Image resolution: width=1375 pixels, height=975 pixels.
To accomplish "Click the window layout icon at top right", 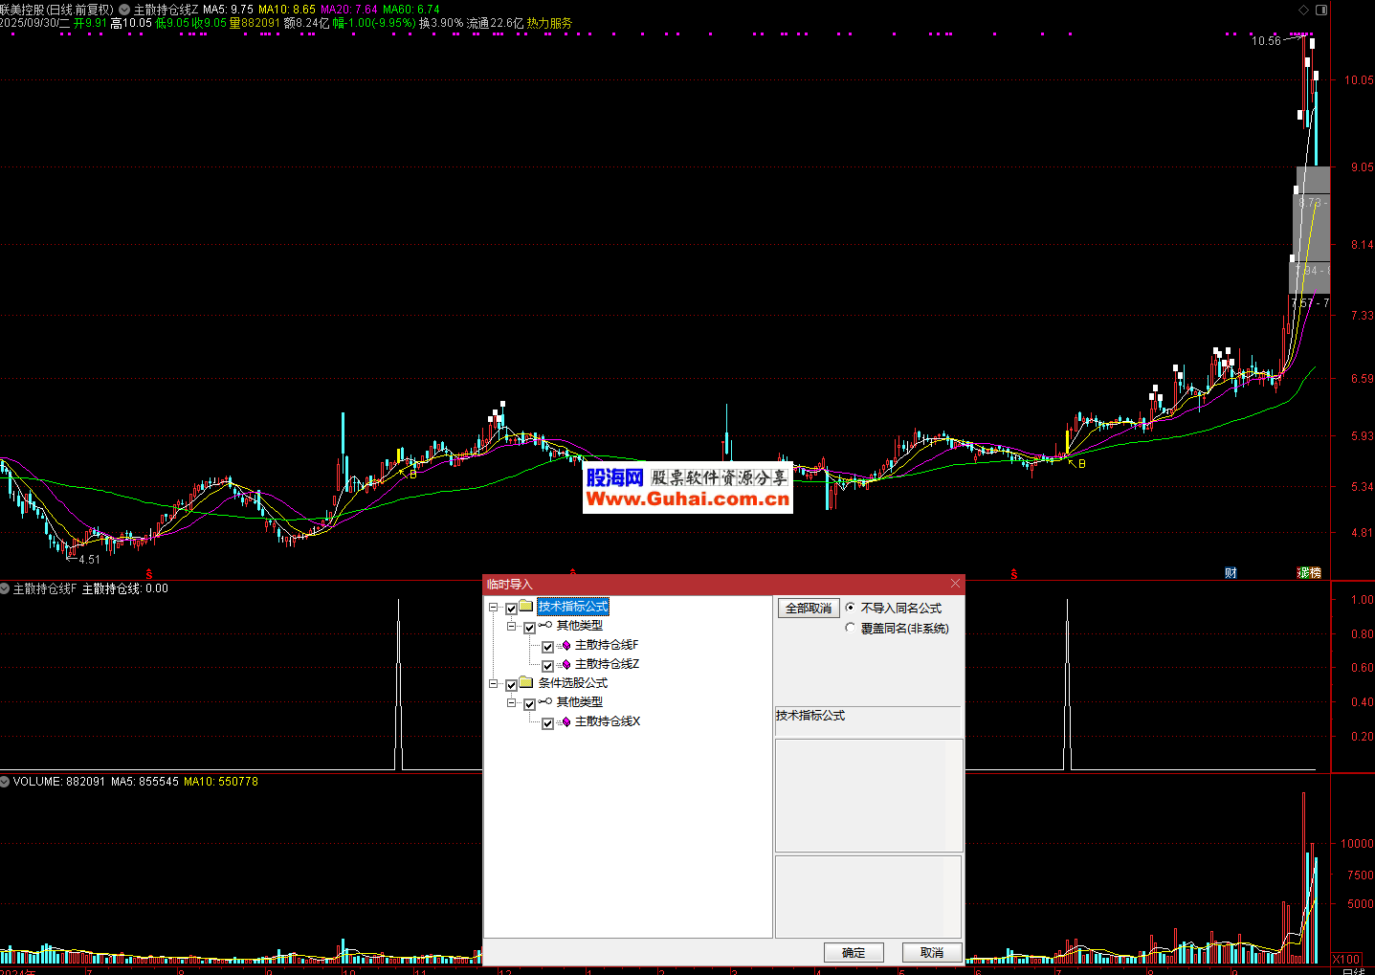I will click(1321, 10).
